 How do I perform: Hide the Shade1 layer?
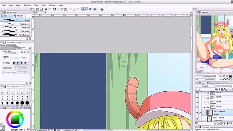pyautogui.click(x=197, y=113)
